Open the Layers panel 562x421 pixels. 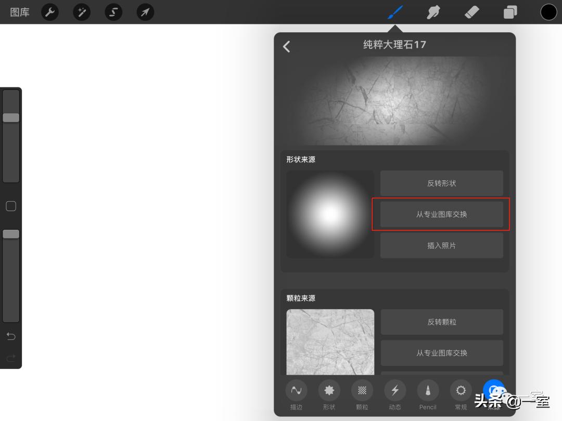tap(509, 11)
